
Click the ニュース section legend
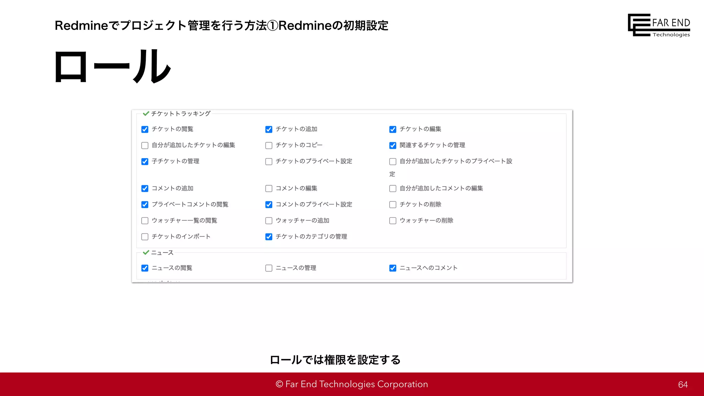coord(162,253)
